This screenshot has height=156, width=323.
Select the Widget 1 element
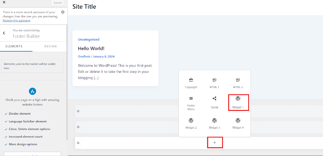(238, 102)
